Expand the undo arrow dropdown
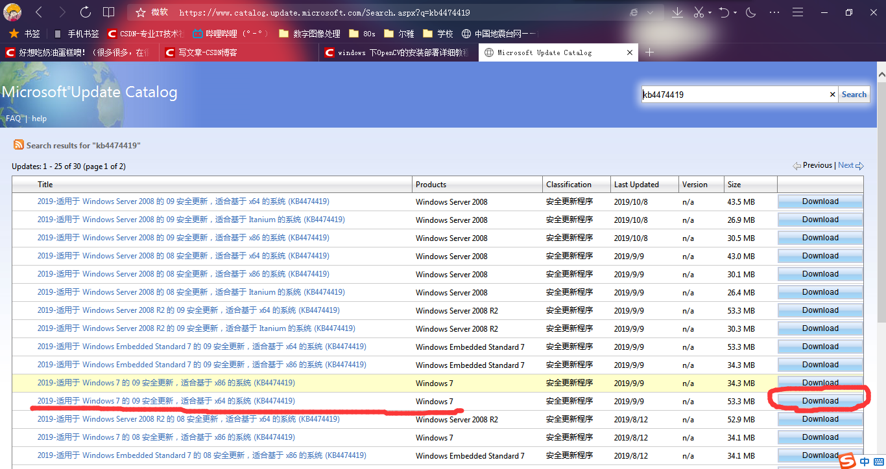The width and height of the screenshot is (886, 469). 736,12
